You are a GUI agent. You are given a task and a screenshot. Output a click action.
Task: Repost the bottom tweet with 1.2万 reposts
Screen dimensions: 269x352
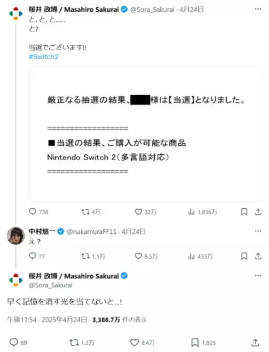pyautogui.click(x=74, y=343)
